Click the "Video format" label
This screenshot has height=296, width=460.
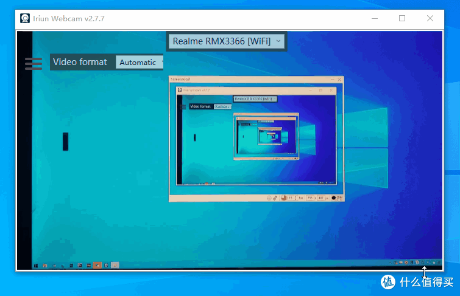[80, 62]
